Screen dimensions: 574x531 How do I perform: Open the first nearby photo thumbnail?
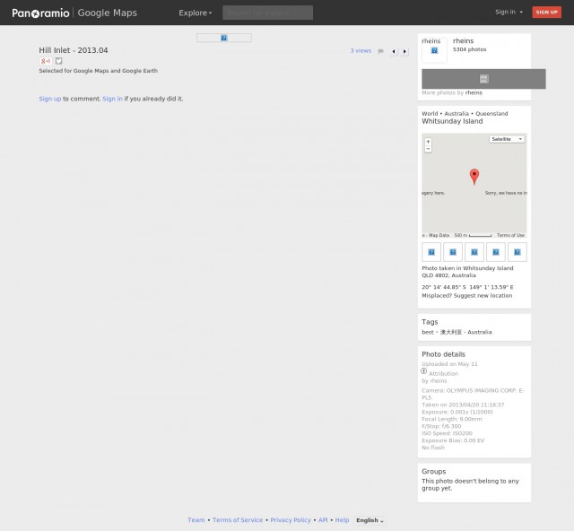(431, 252)
